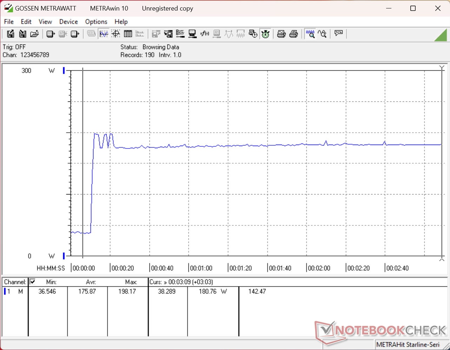Open the Device menu

point(68,22)
